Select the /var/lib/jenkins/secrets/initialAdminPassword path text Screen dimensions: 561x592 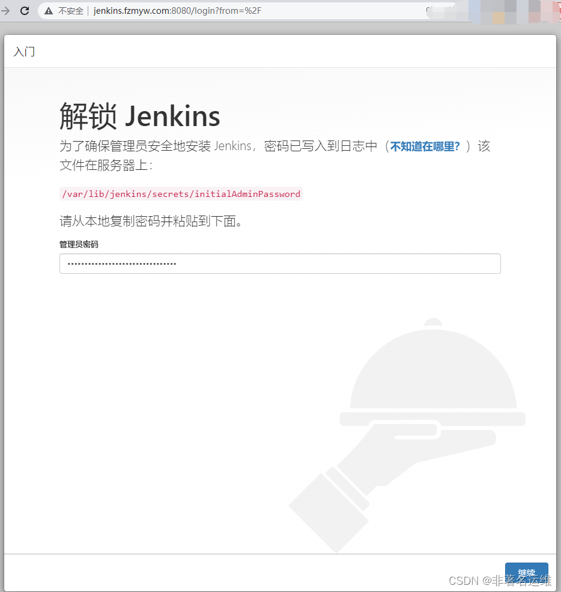(181, 194)
